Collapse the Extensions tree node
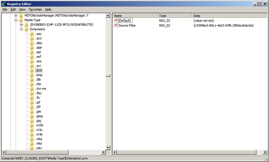This screenshot has width=269, height=162. [21, 29]
